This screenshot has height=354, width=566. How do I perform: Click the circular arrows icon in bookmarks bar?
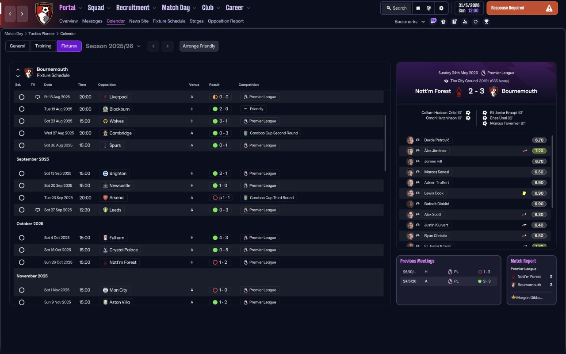click(475, 21)
